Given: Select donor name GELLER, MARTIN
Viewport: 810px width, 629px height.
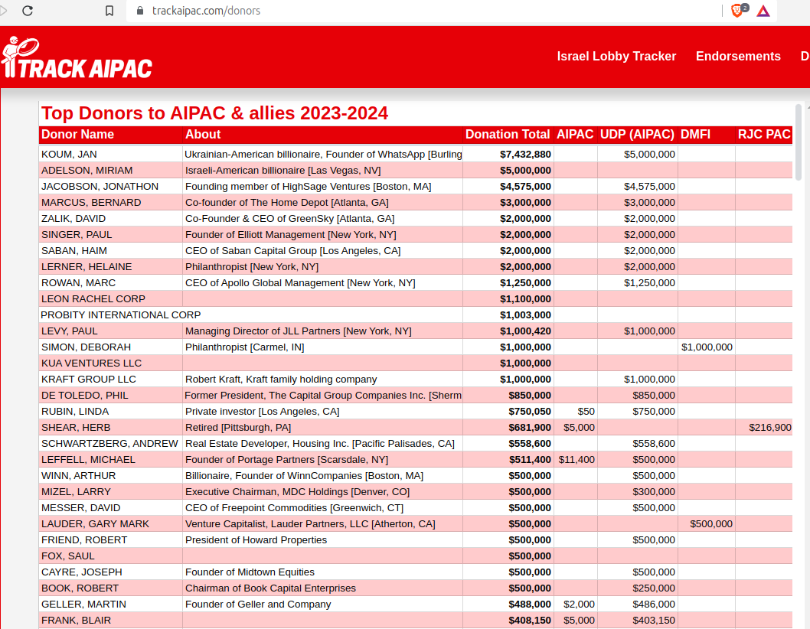Looking at the screenshot, I should [83, 604].
